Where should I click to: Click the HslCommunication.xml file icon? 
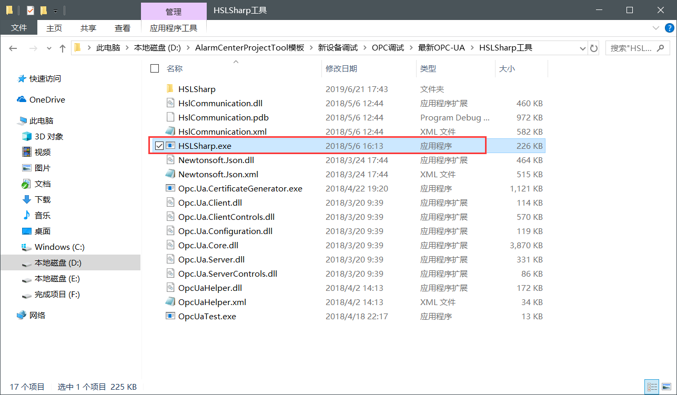pyautogui.click(x=170, y=131)
